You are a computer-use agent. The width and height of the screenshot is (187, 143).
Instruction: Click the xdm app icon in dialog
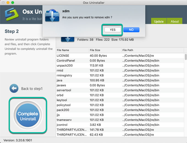(x=52, y=15)
